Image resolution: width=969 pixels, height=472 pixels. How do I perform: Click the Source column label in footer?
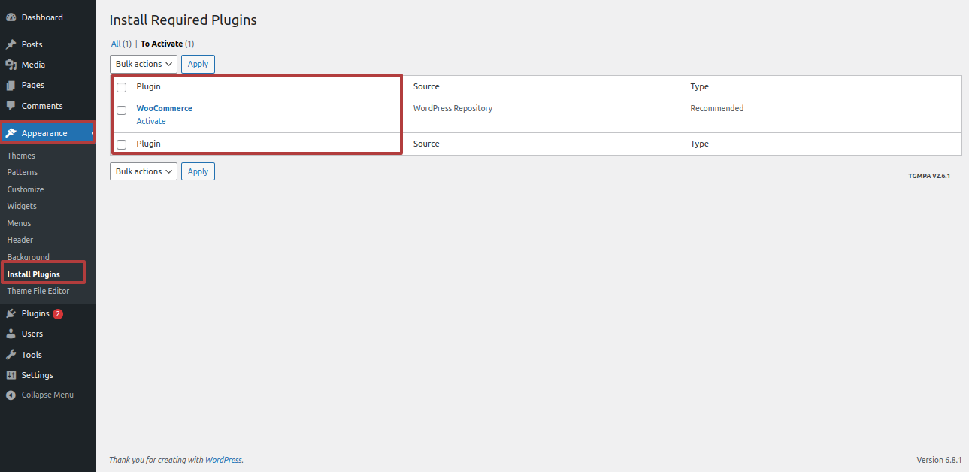point(426,144)
